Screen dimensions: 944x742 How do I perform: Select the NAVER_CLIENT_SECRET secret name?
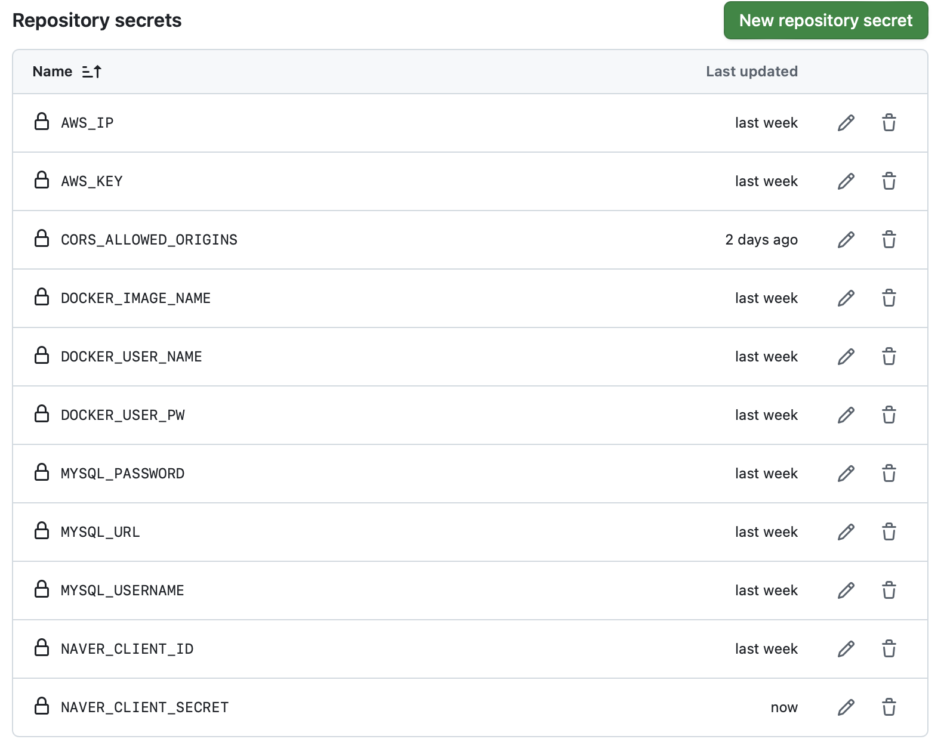[145, 707]
